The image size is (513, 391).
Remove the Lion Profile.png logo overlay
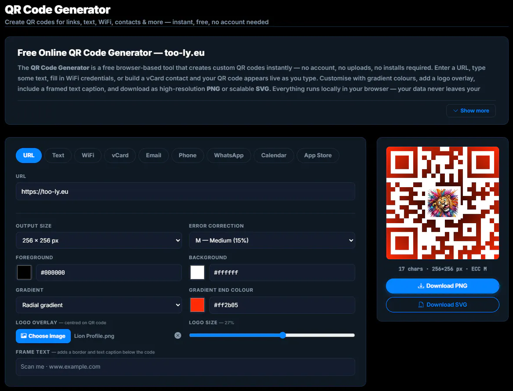[178, 335]
